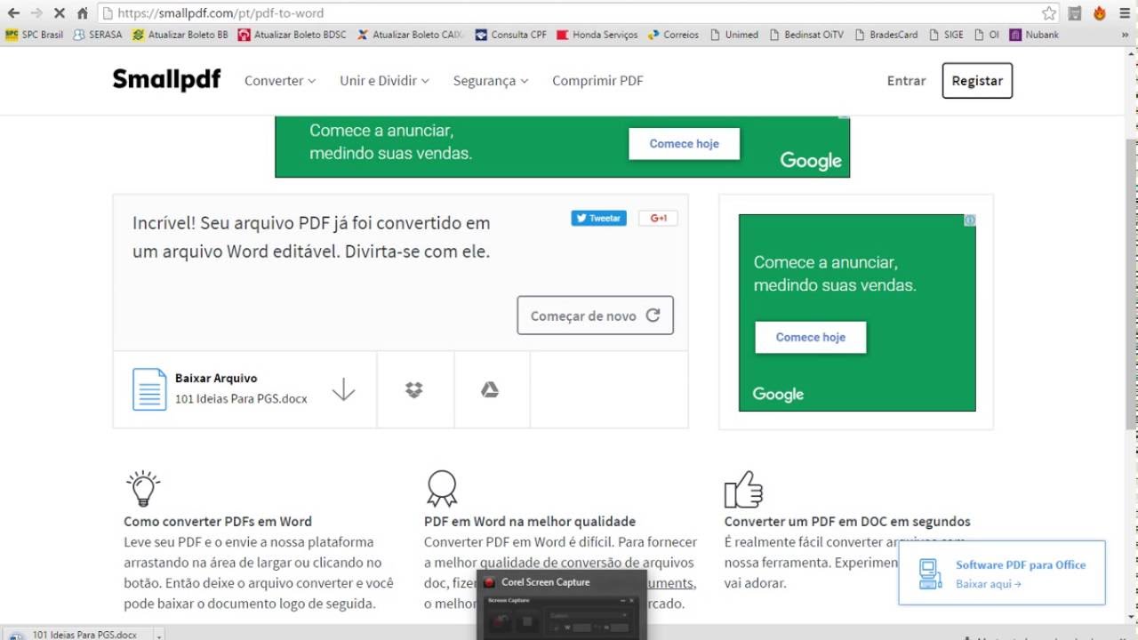Viewport: 1138px width, 640px height.
Task: Click the AdChoices icon on sidebar ad
Action: [x=970, y=220]
